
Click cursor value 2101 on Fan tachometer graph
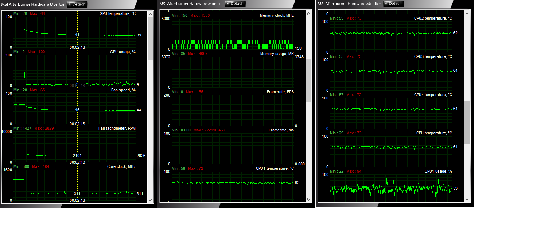point(77,156)
